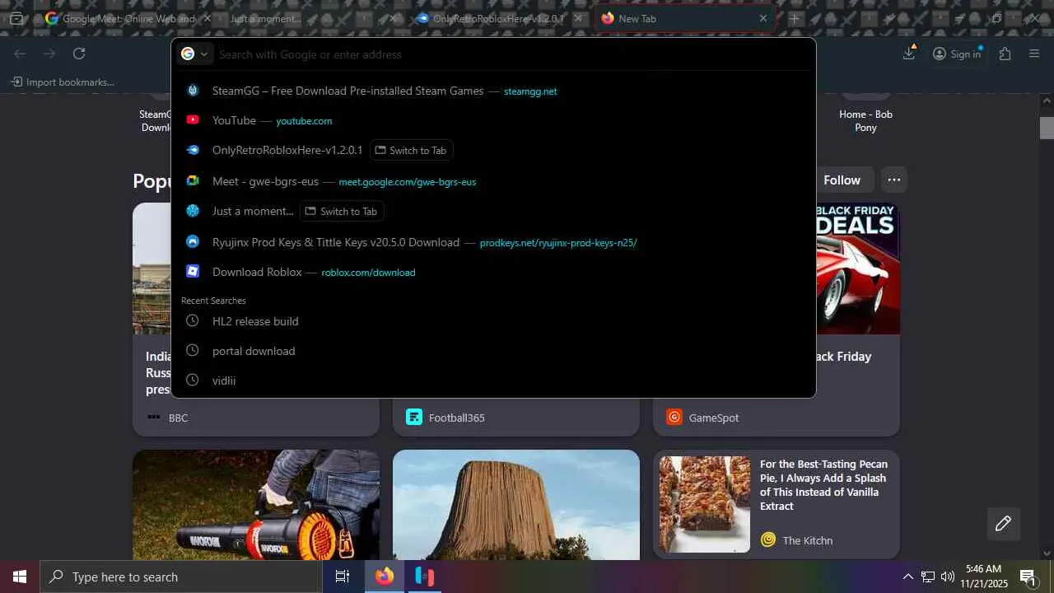
Task: Click the Football365 source label
Action: click(456, 418)
